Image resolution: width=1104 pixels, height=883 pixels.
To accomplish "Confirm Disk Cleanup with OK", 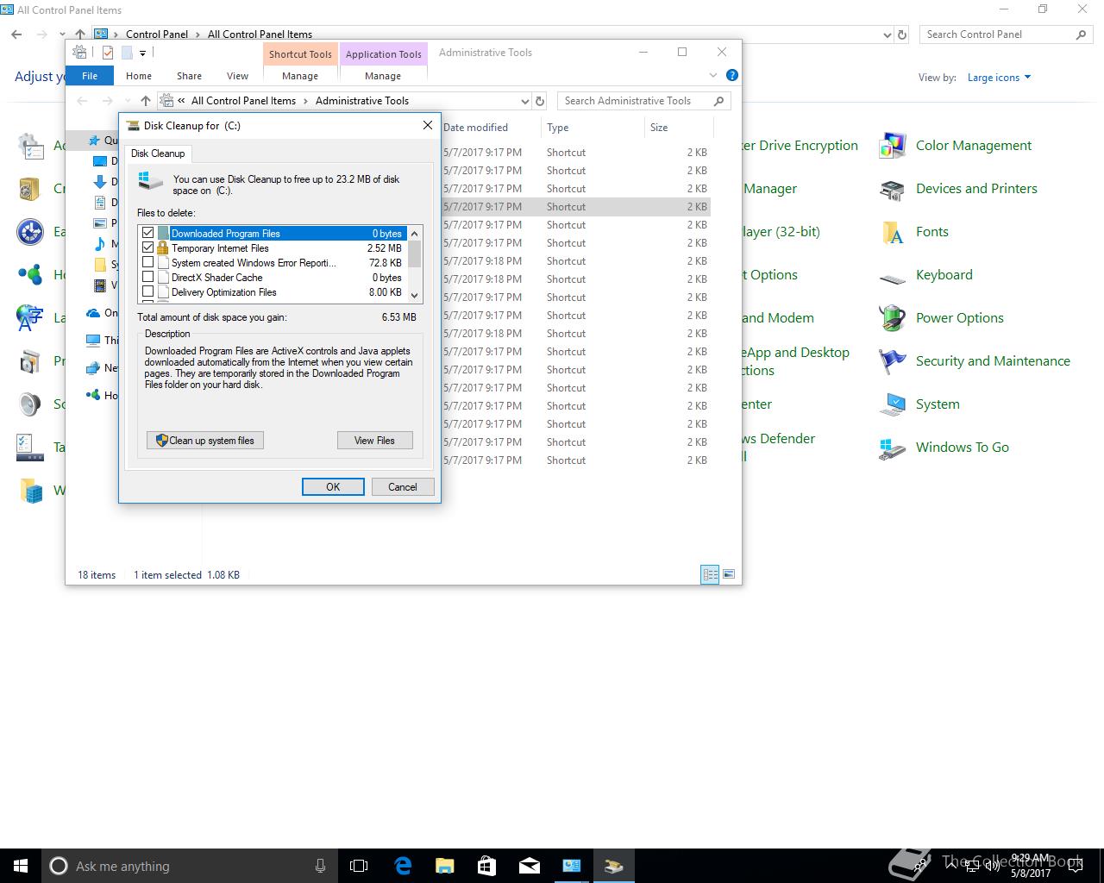I will tap(333, 487).
